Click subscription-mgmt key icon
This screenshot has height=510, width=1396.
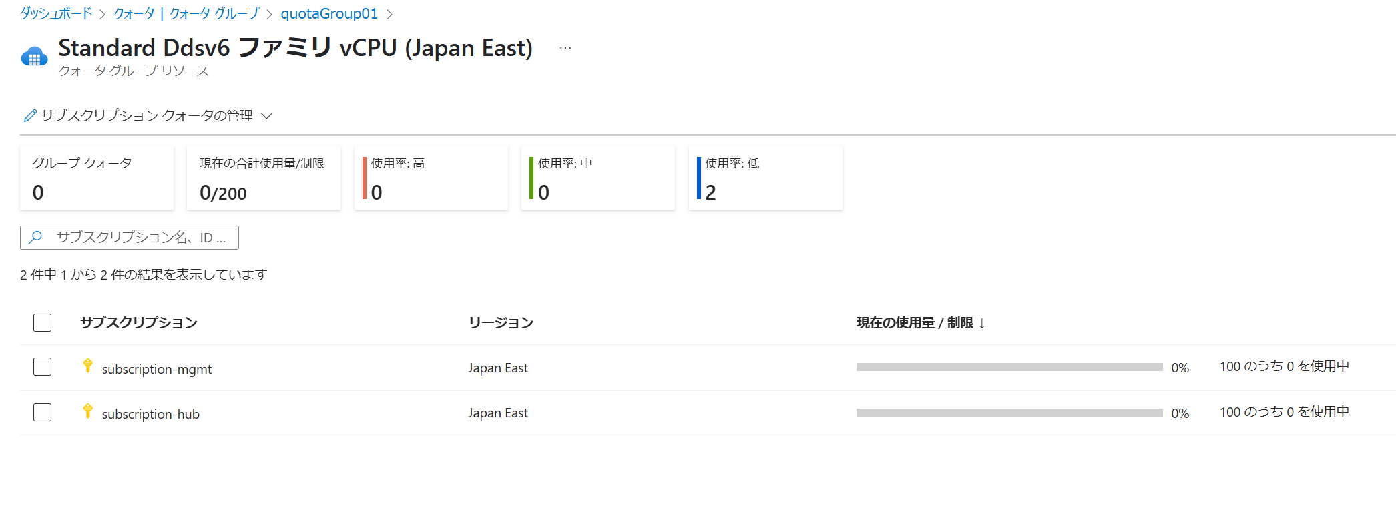(x=87, y=366)
